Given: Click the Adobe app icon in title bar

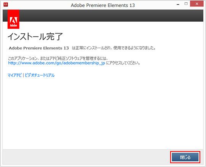Looking at the screenshot, I should pyautogui.click(x=6, y=5).
